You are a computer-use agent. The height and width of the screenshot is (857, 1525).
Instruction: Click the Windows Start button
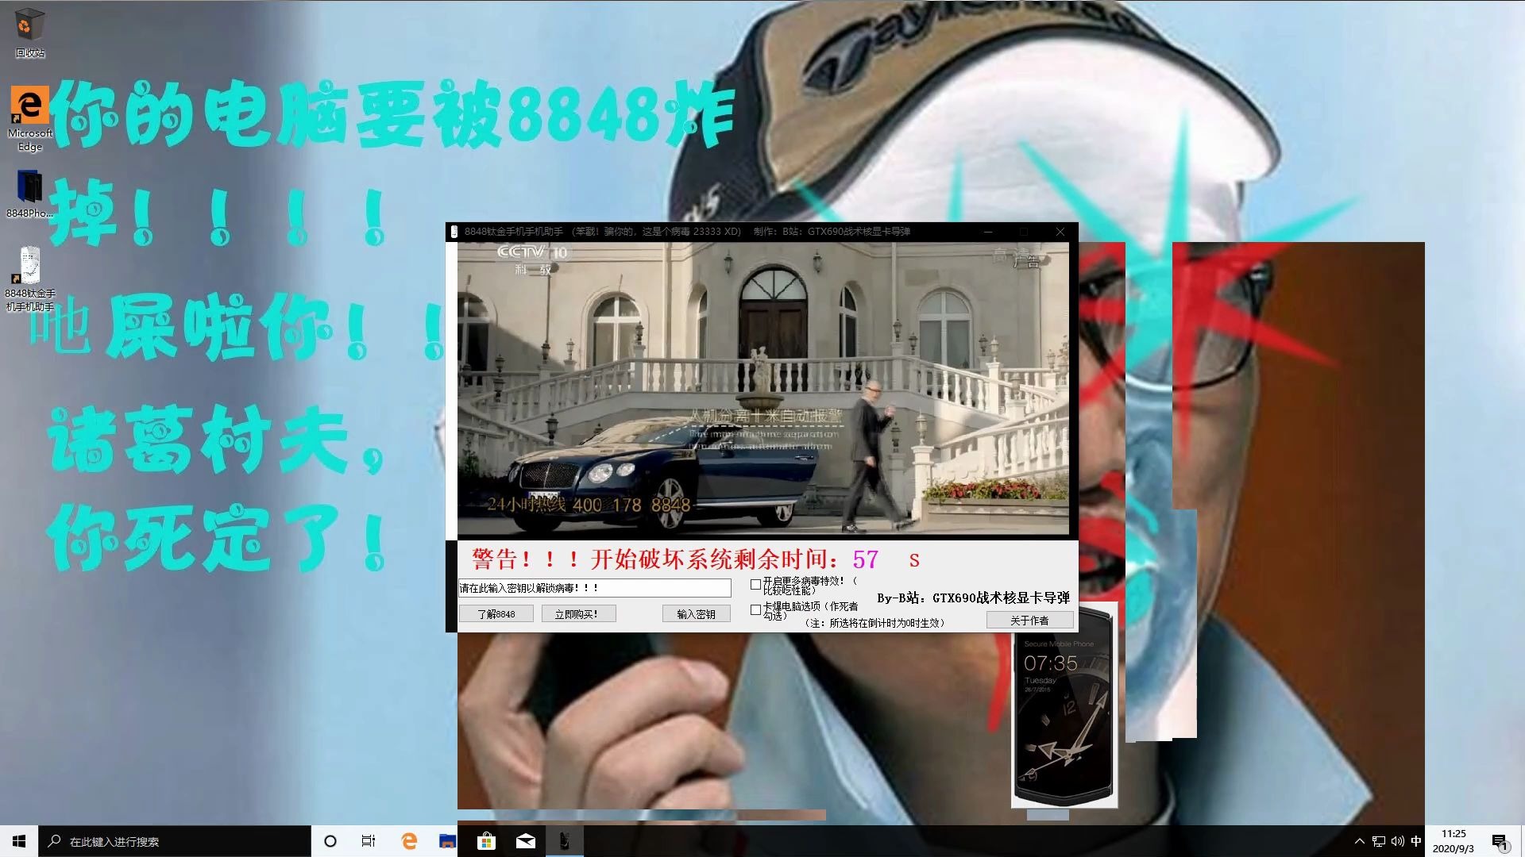click(x=19, y=841)
